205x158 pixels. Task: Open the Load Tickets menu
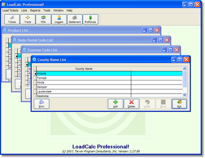coord(10,11)
